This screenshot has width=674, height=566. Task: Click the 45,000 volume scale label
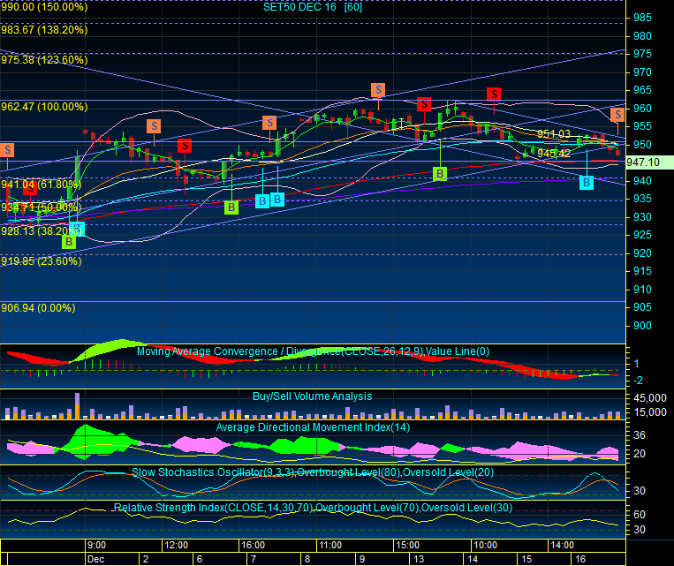pyautogui.click(x=650, y=398)
